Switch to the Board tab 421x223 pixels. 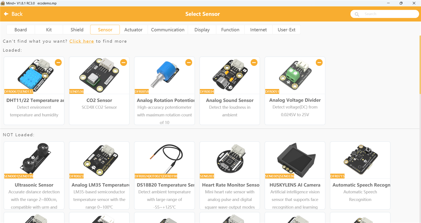(20, 30)
